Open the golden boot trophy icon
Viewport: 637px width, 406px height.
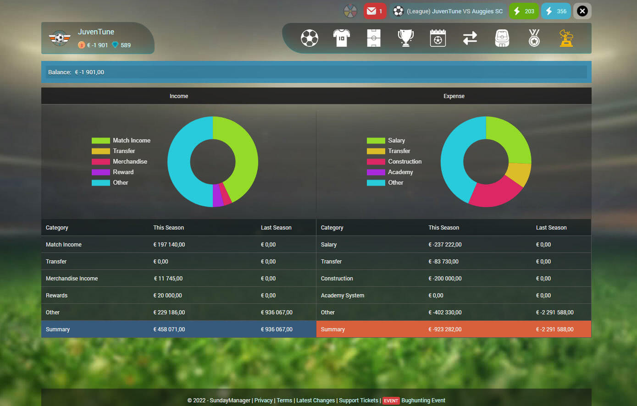pos(566,38)
